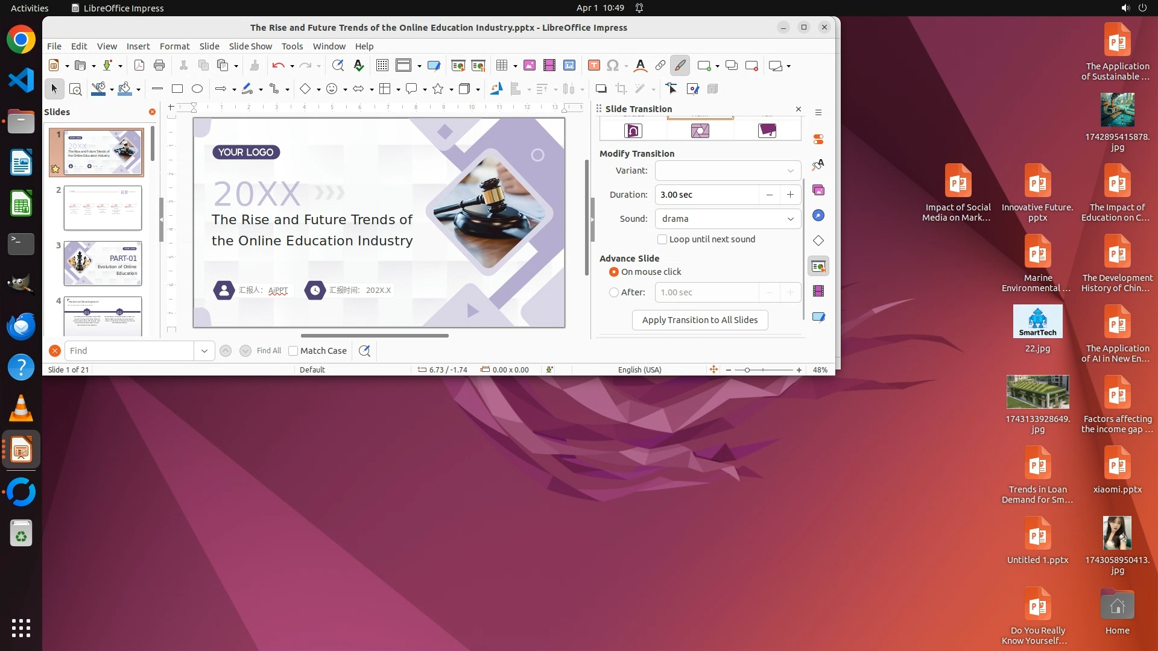Open the Gallery sidebar panel

pyautogui.click(x=818, y=190)
